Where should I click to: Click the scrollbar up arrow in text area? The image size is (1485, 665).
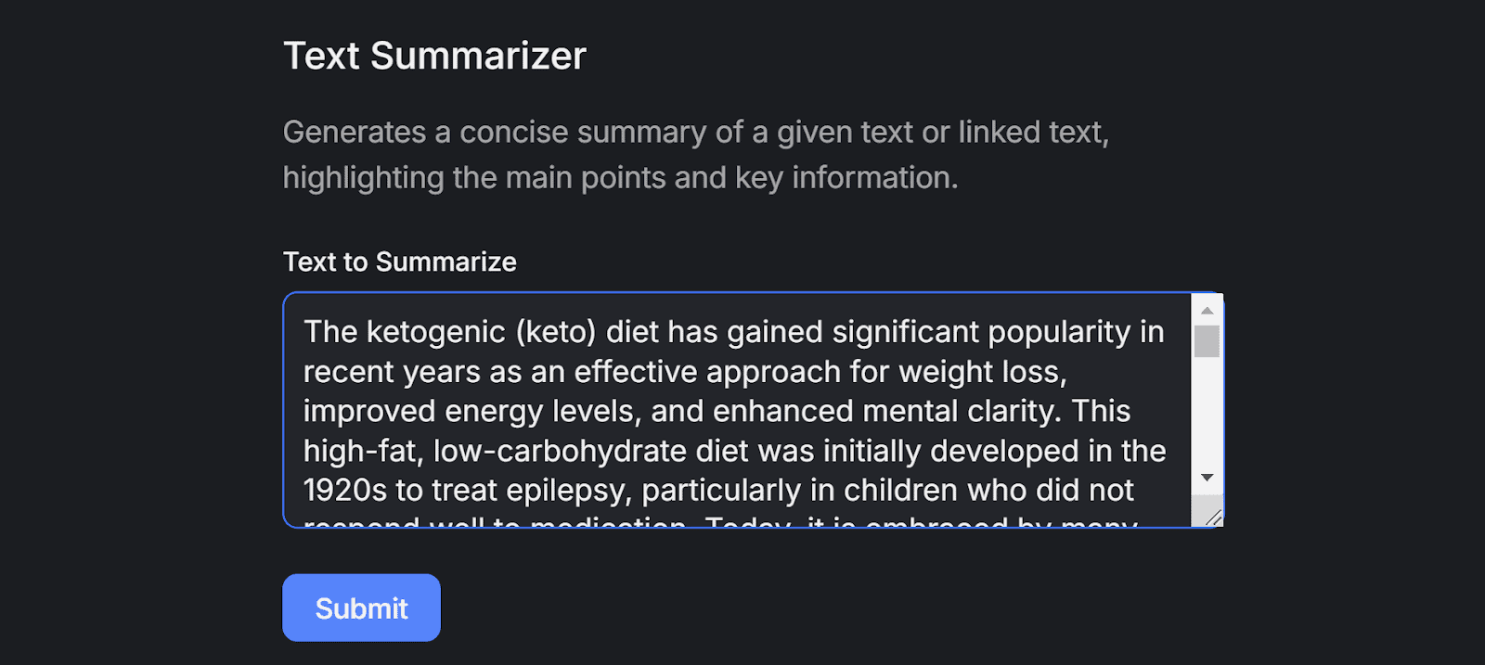[1207, 310]
